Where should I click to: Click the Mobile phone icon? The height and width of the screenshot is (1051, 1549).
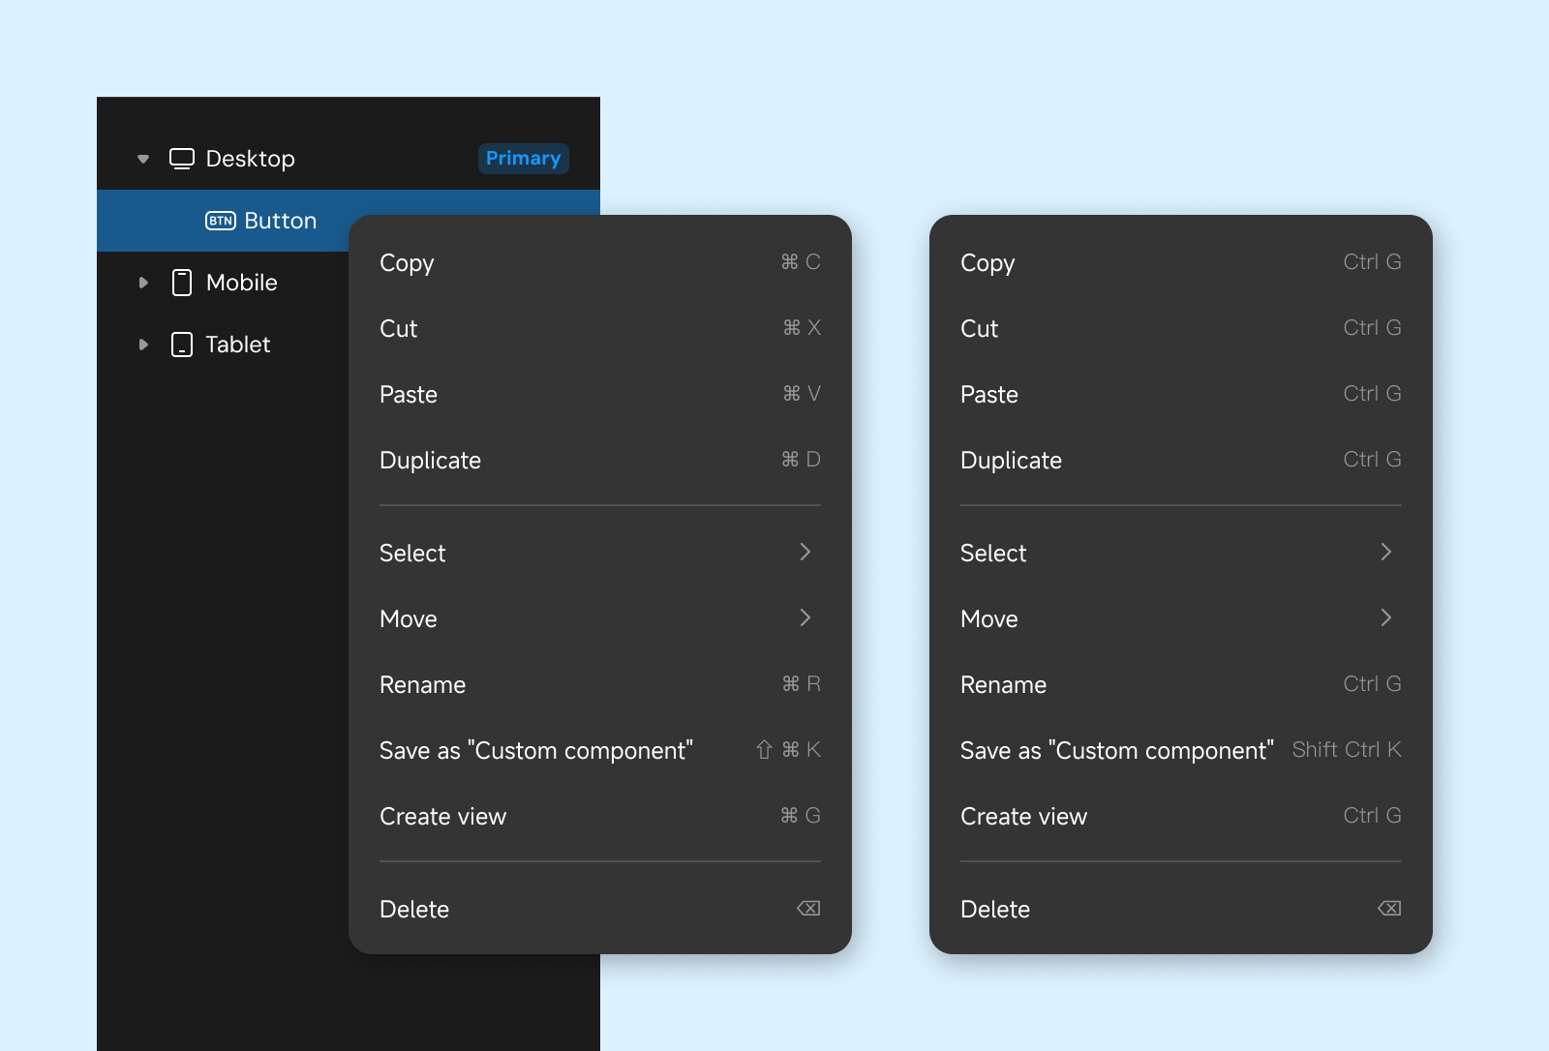pyautogui.click(x=182, y=283)
